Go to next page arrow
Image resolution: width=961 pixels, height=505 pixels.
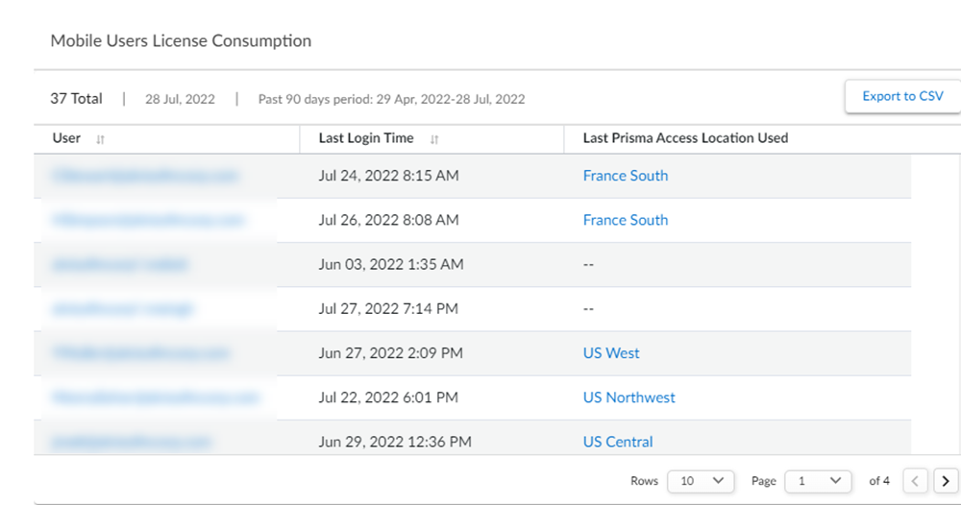point(946,481)
